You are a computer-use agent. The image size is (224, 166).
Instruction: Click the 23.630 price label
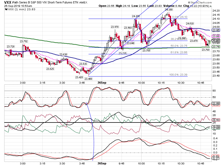tap(63, 55)
